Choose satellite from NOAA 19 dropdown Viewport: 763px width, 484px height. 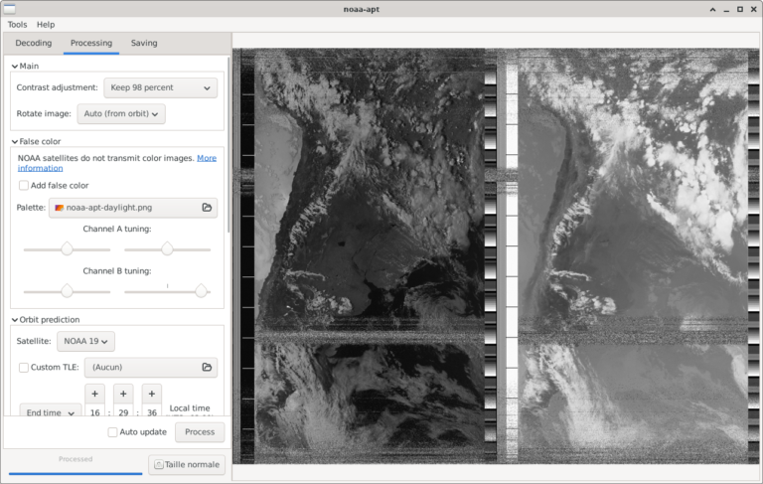pyautogui.click(x=85, y=341)
